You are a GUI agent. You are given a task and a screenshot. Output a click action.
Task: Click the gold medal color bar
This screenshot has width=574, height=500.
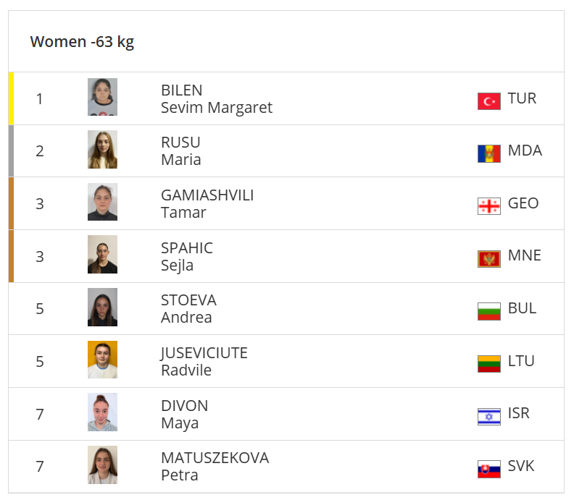pos(11,98)
